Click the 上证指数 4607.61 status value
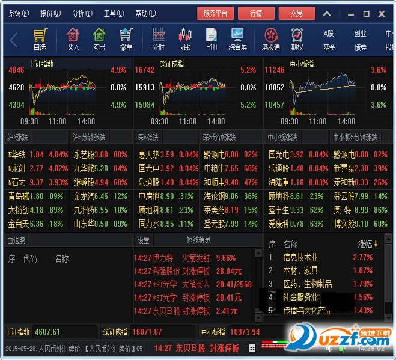 click(x=65, y=332)
